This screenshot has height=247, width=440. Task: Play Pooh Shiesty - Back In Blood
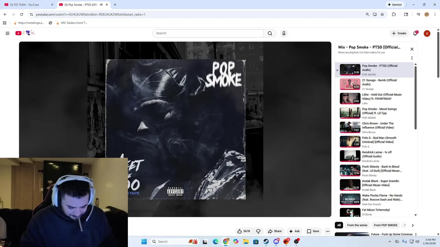pyautogui.click(x=375, y=170)
